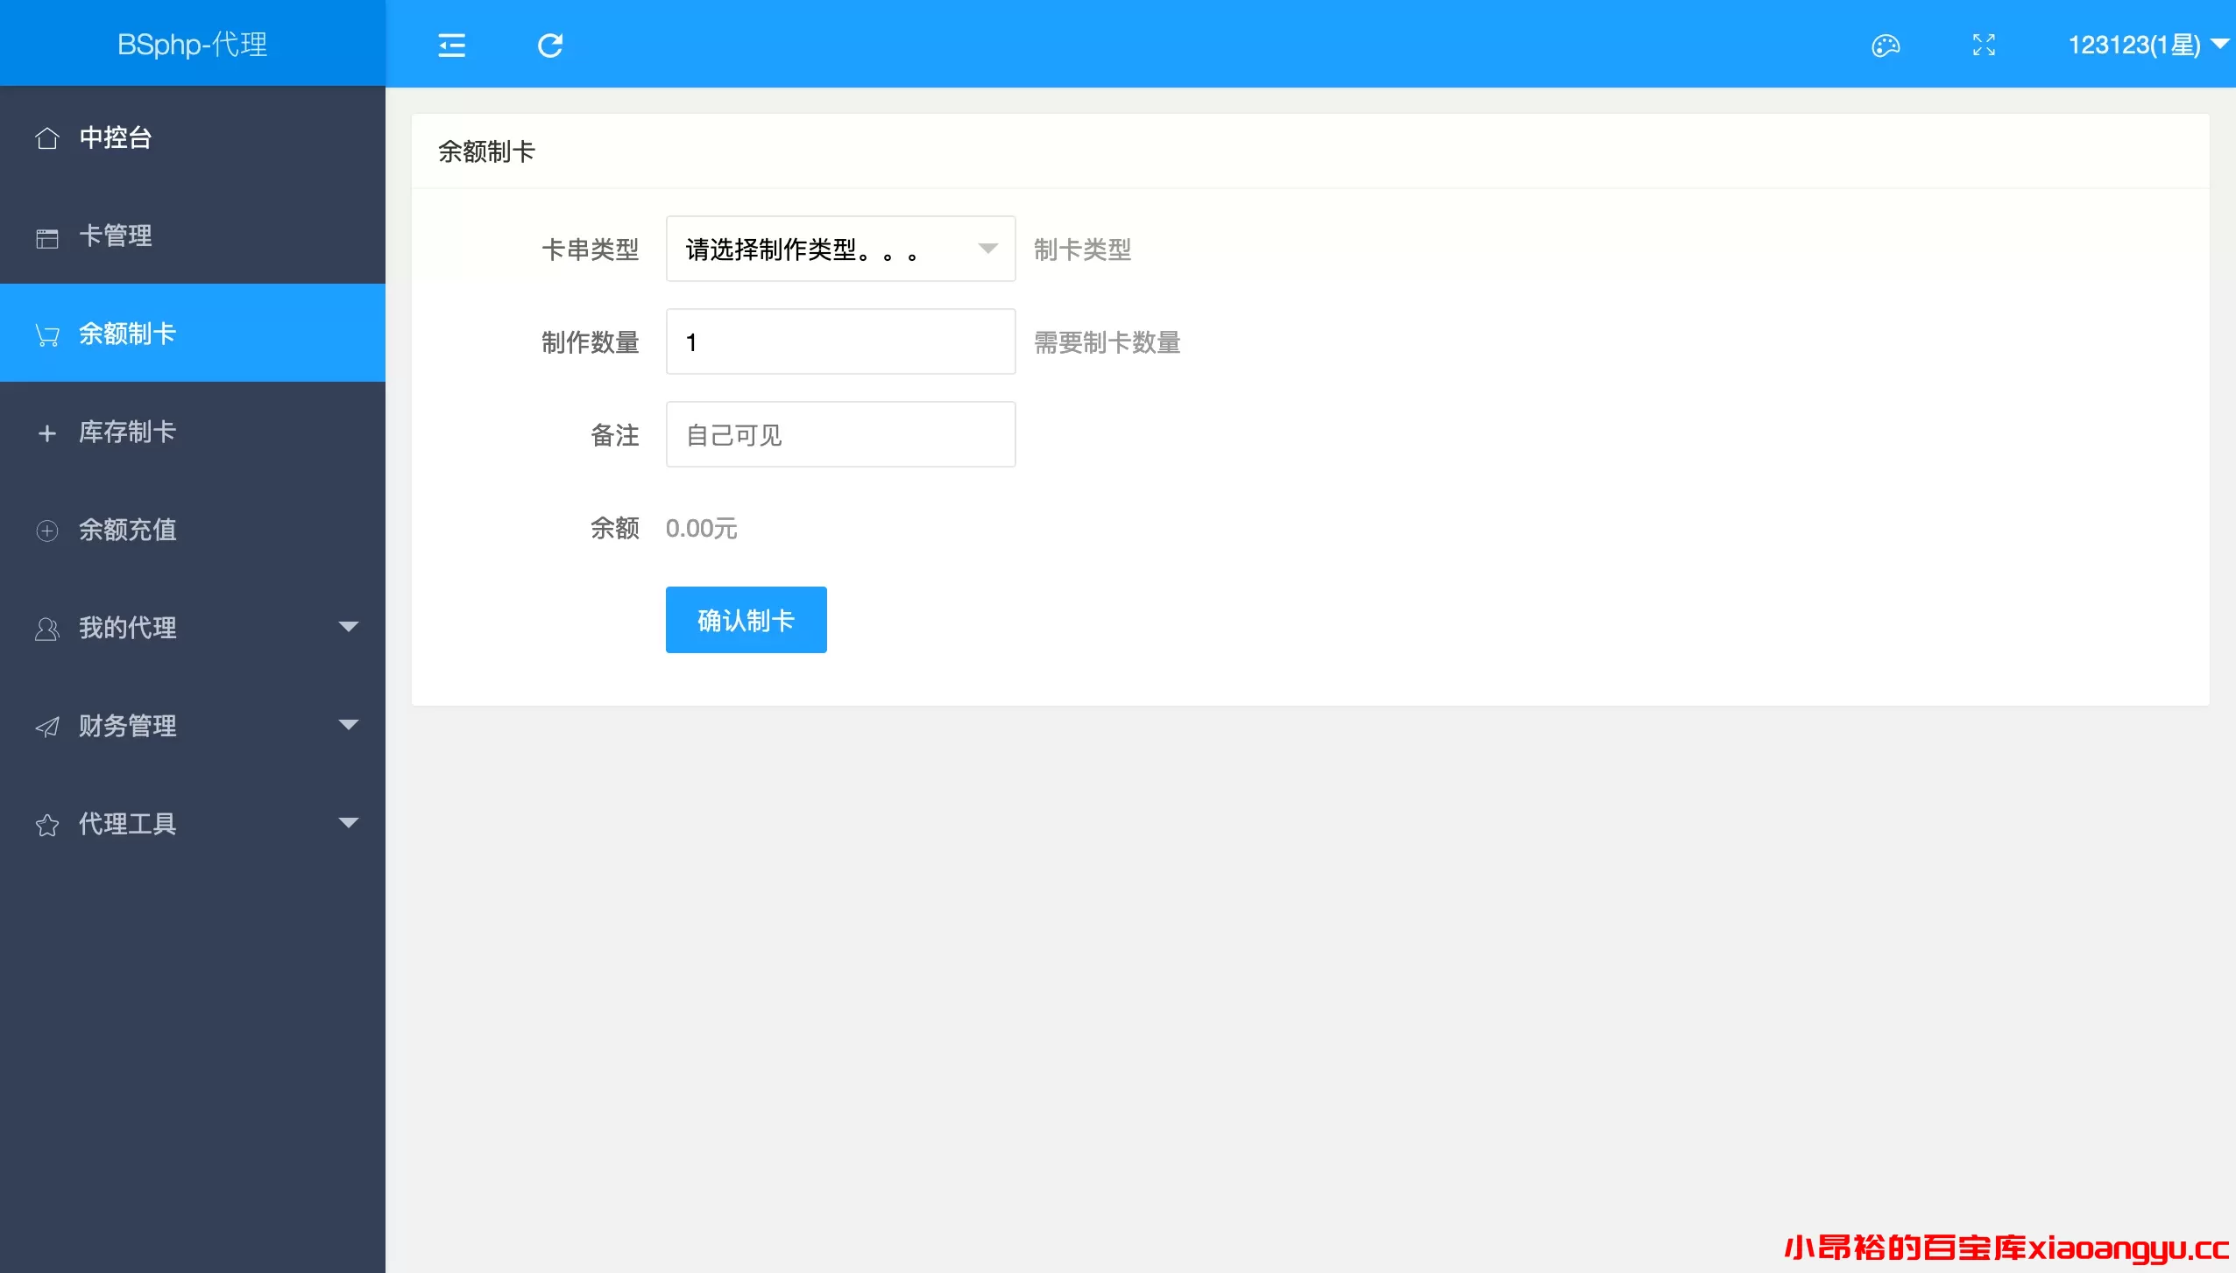Screen dimensions: 2236x1273
Task: Click the 备注 remark input field
Action: tap(838, 433)
